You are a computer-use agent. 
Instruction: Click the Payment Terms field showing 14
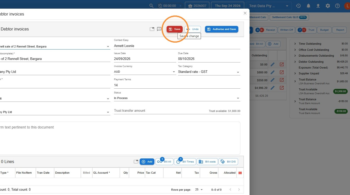click(177, 85)
